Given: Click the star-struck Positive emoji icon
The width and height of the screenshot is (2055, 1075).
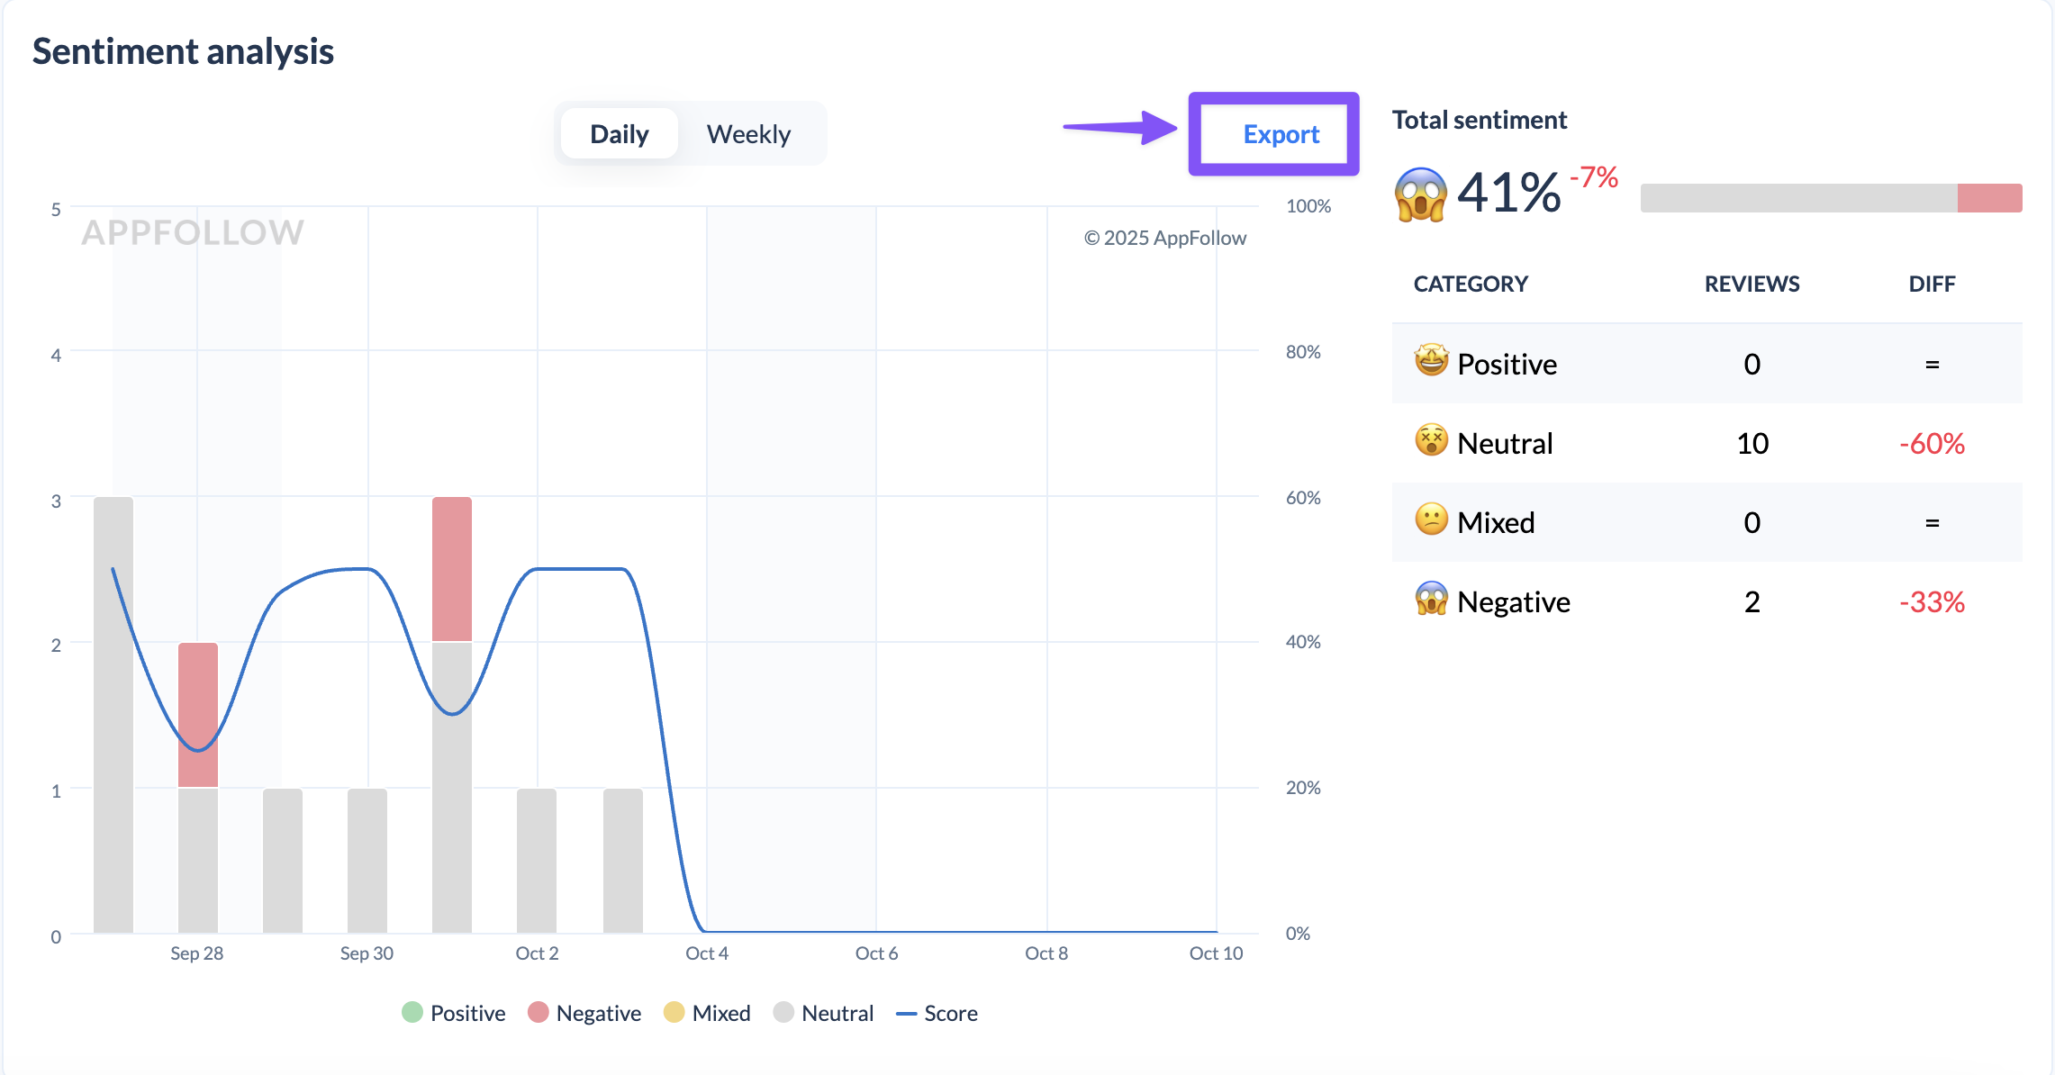Looking at the screenshot, I should [x=1431, y=361].
